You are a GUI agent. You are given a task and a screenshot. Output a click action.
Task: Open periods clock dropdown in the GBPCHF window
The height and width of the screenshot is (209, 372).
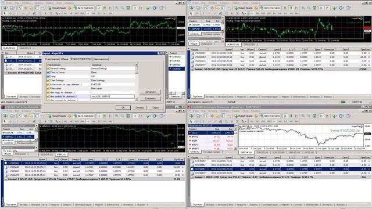point(341,116)
